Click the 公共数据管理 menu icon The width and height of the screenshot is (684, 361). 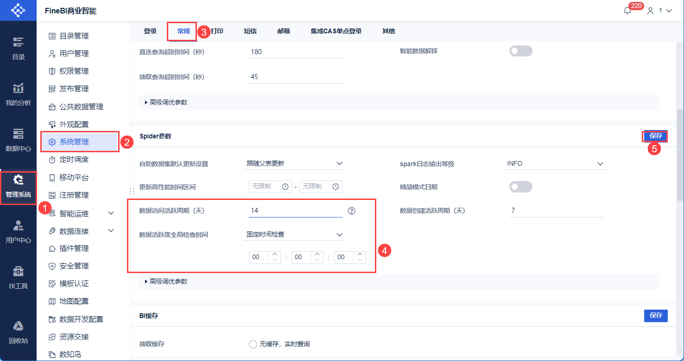52,107
